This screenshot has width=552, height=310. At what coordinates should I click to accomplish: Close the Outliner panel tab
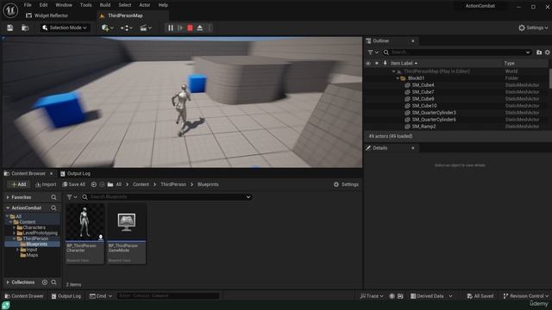click(x=413, y=41)
